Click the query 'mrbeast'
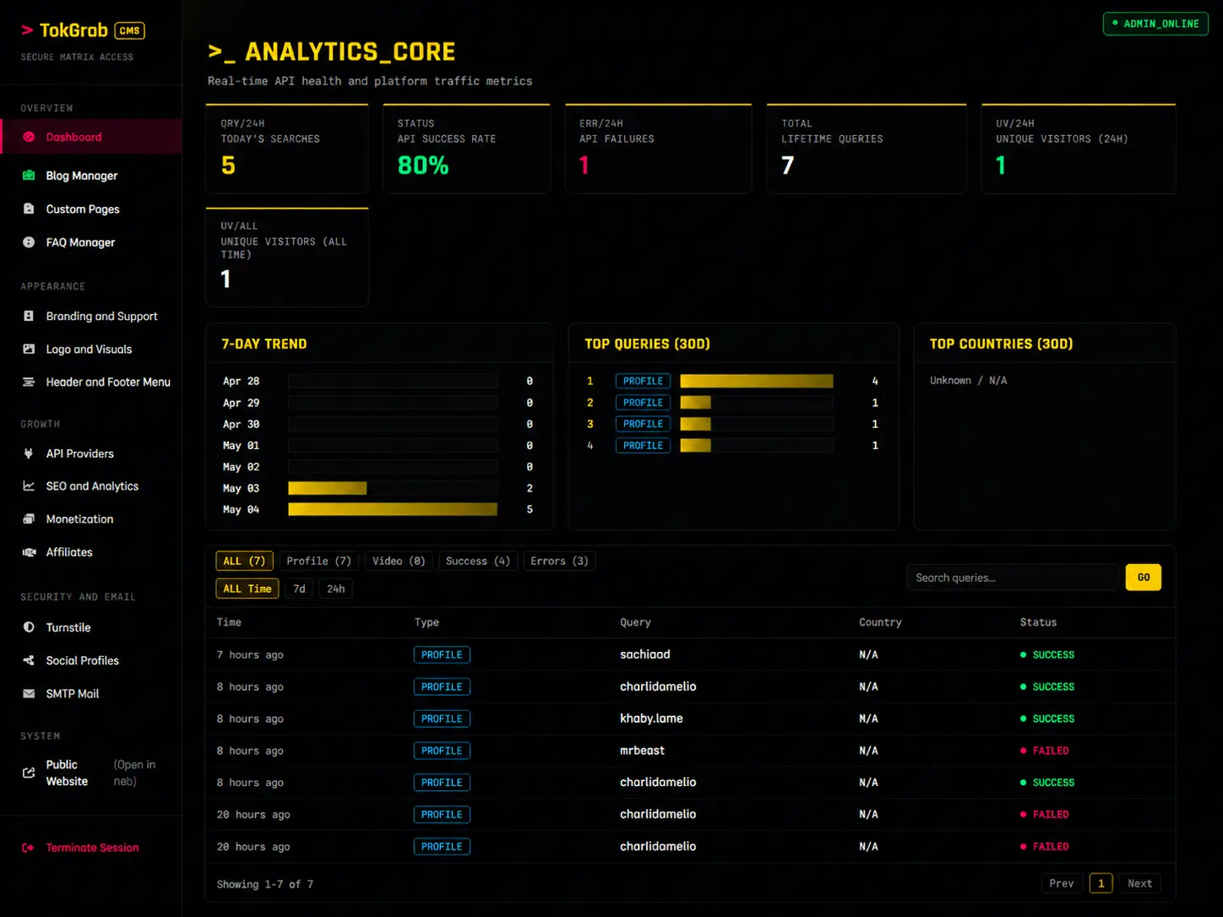This screenshot has width=1223, height=917. click(x=642, y=751)
